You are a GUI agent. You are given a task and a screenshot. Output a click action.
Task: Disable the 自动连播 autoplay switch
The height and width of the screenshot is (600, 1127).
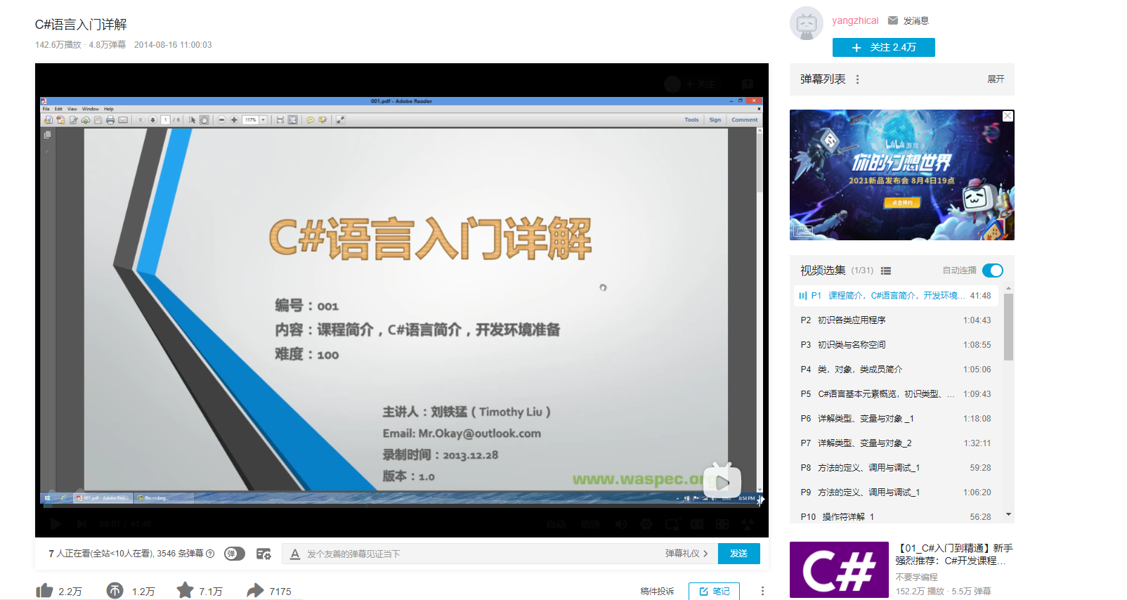pyautogui.click(x=992, y=270)
